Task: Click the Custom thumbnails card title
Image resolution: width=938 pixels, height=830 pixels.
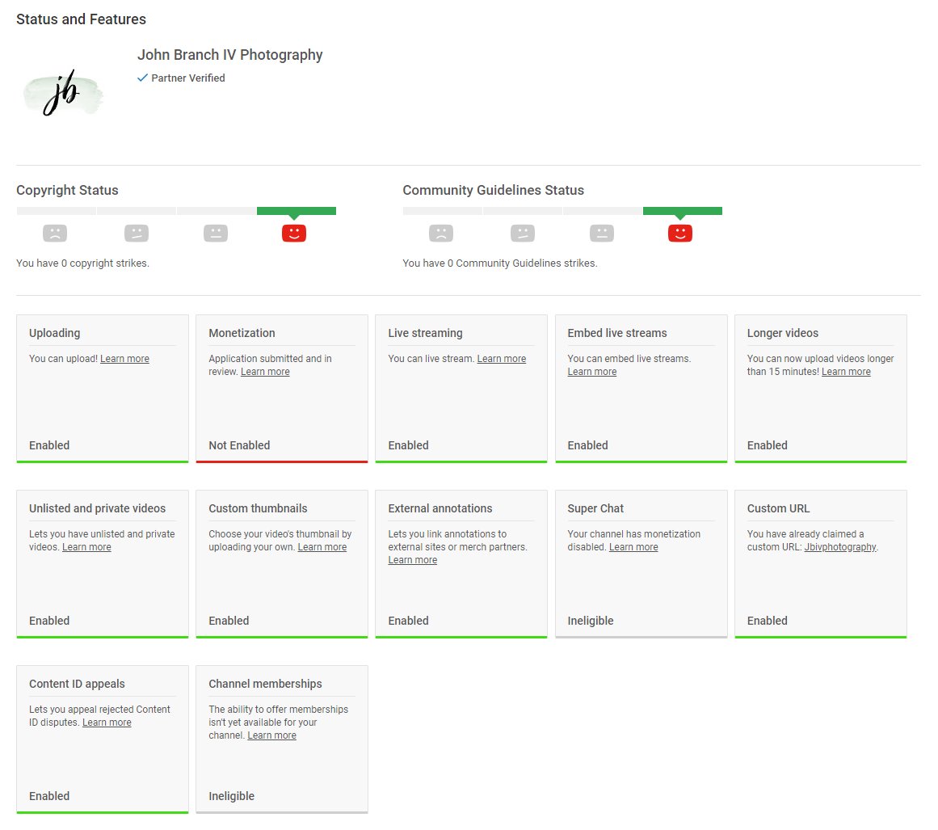Action: pos(258,508)
